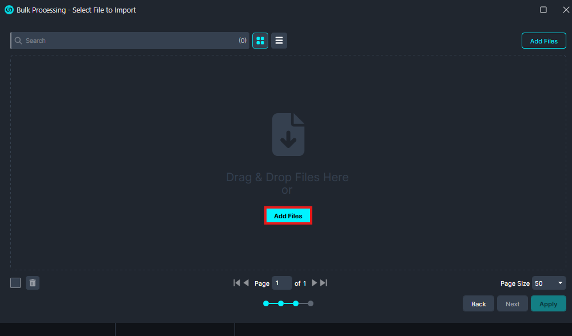Switch to grid view layout

(x=260, y=41)
